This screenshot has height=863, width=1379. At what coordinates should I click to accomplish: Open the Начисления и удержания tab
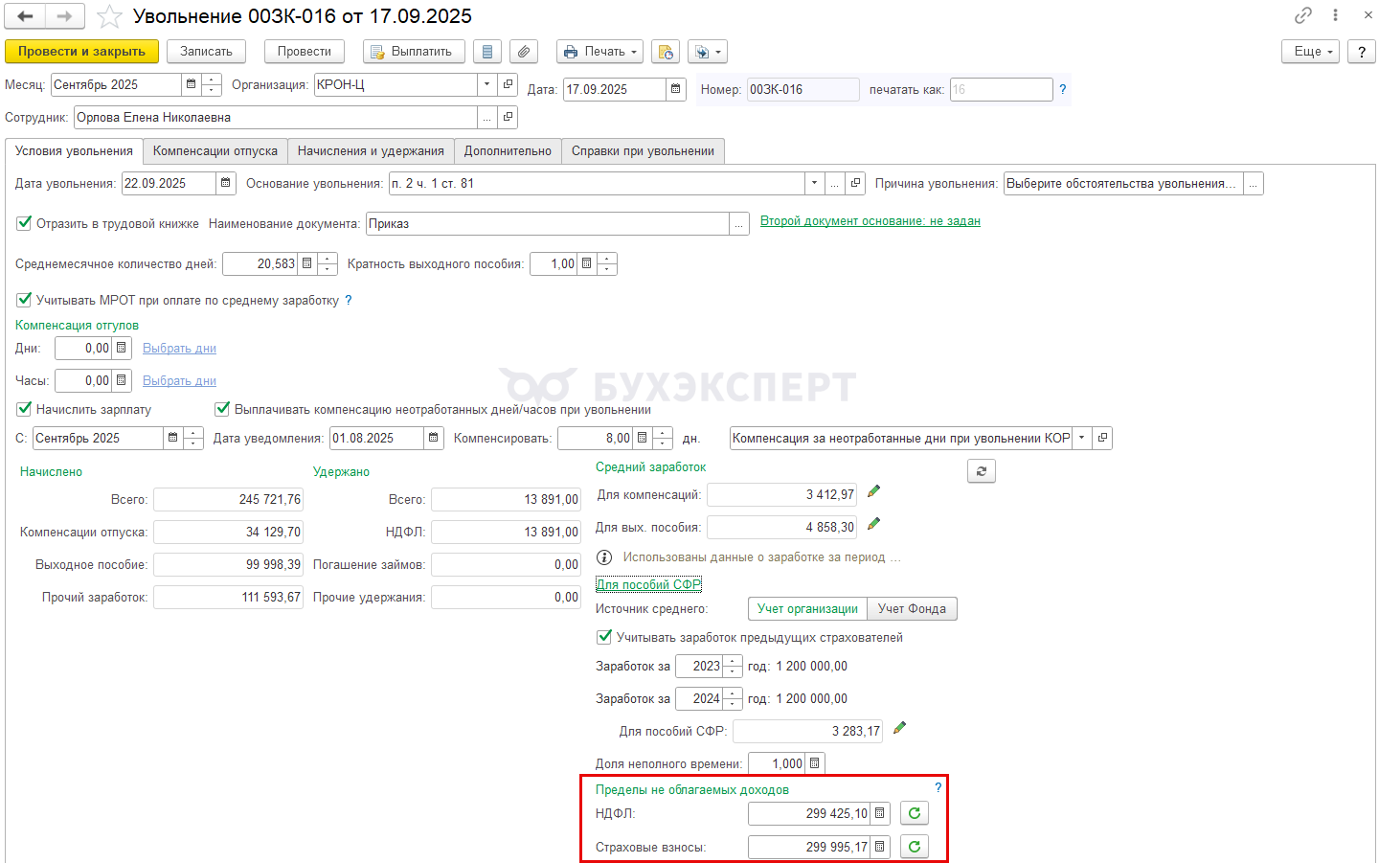pos(371,151)
